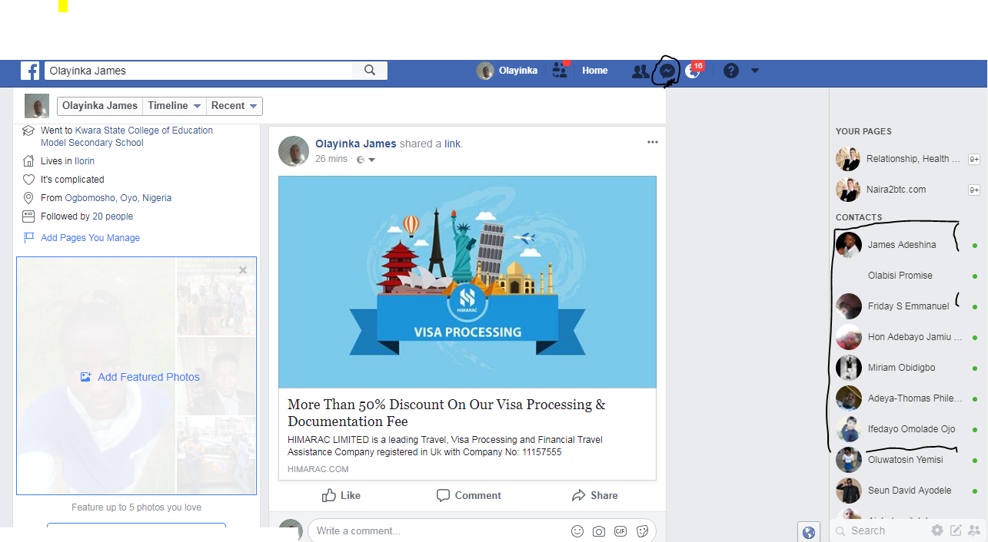Open chat with Hon Adebayo Jamiu
The image size is (988, 542).
click(x=907, y=337)
